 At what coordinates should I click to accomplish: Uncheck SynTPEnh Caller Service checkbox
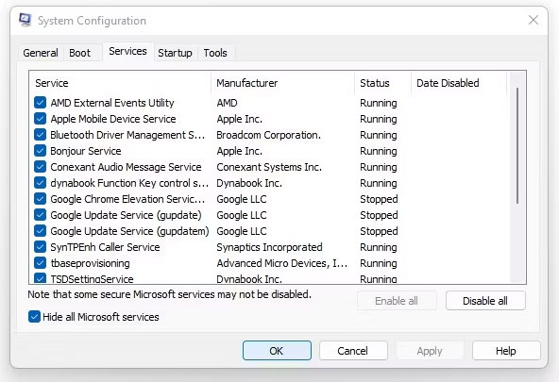click(x=40, y=247)
